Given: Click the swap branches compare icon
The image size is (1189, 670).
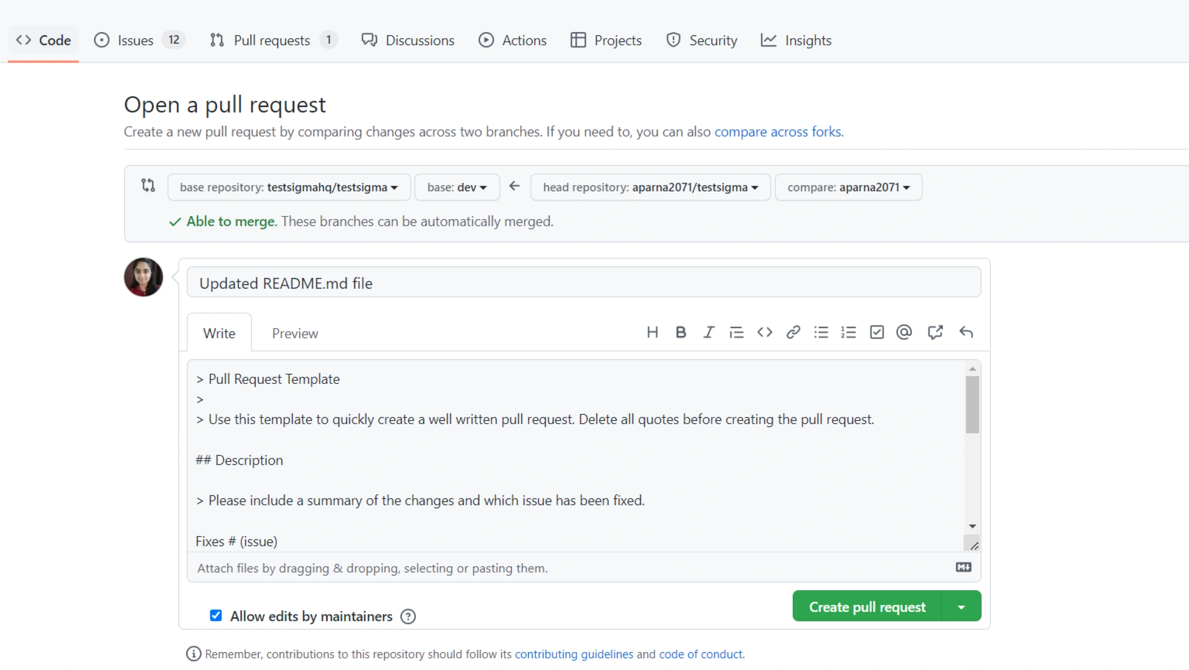Looking at the screenshot, I should (x=148, y=186).
